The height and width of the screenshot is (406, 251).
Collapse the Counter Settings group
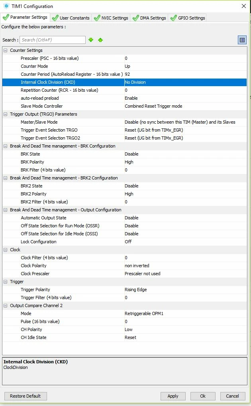[6, 51]
